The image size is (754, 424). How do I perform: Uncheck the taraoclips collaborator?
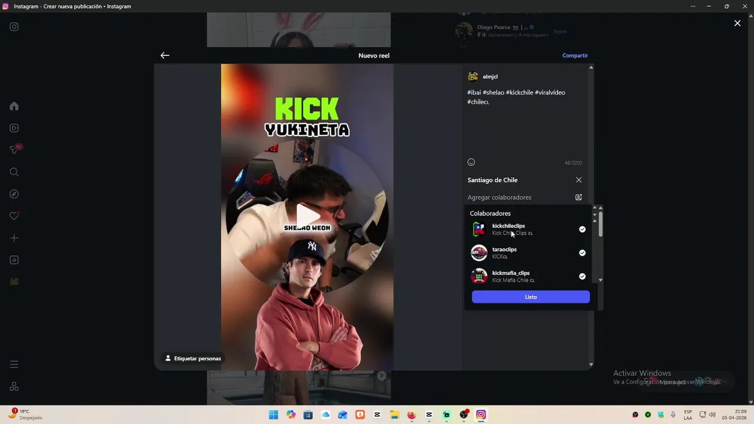point(582,253)
